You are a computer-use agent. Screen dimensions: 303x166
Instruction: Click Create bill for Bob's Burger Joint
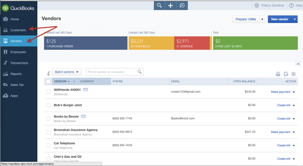coord(284,105)
